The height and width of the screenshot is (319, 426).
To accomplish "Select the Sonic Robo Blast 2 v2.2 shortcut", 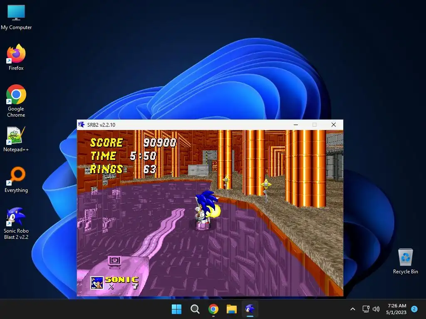I will [16, 223].
